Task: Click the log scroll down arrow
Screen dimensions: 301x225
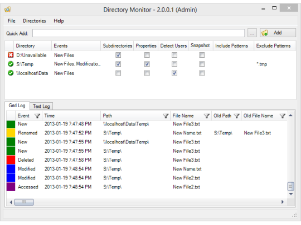Action: (291, 194)
